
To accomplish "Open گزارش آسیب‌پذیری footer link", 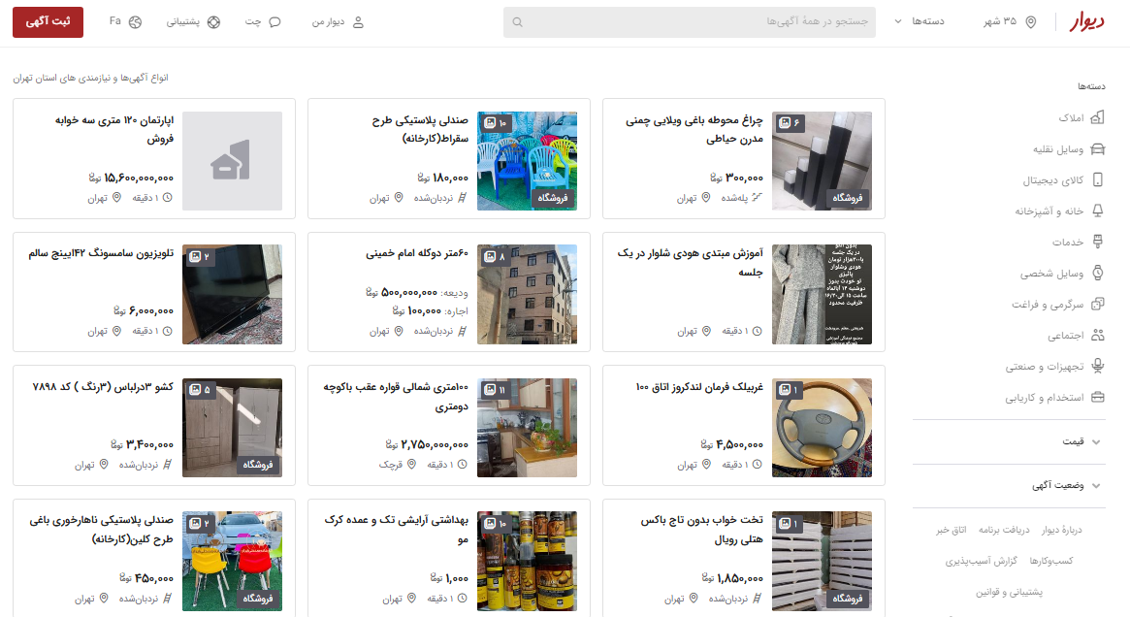I will tap(981, 561).
